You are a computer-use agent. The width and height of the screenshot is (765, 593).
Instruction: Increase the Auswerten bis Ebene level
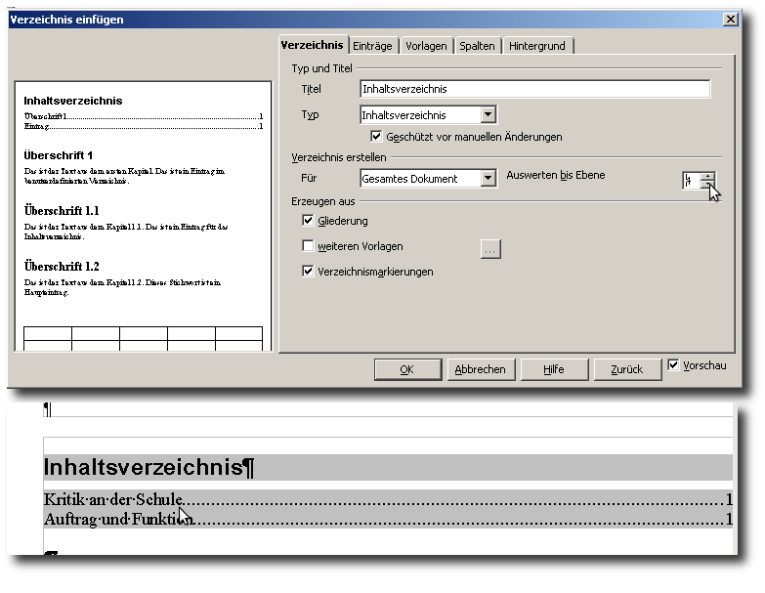(707, 176)
